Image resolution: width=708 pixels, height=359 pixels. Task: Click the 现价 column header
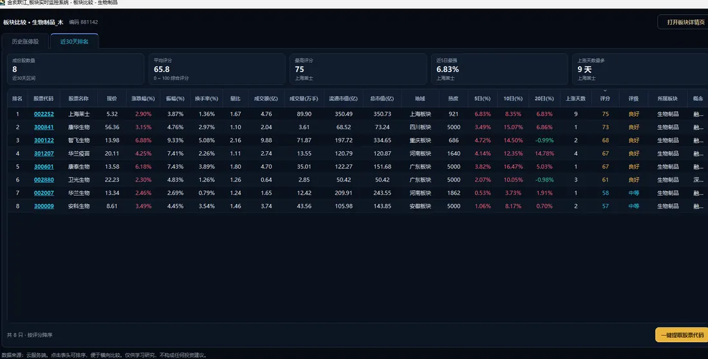112,98
